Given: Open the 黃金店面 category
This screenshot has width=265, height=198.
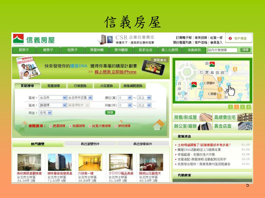Looking at the screenshot, I should pyautogui.click(x=233, y=126).
